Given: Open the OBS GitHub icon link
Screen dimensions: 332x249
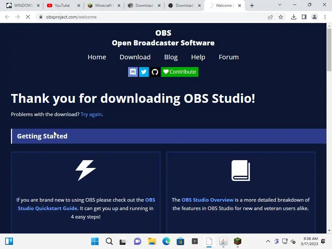Looking at the screenshot, I should [x=155, y=72].
